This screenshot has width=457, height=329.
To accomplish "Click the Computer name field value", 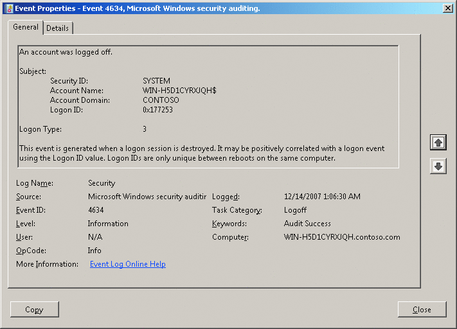I will pos(342,237).
